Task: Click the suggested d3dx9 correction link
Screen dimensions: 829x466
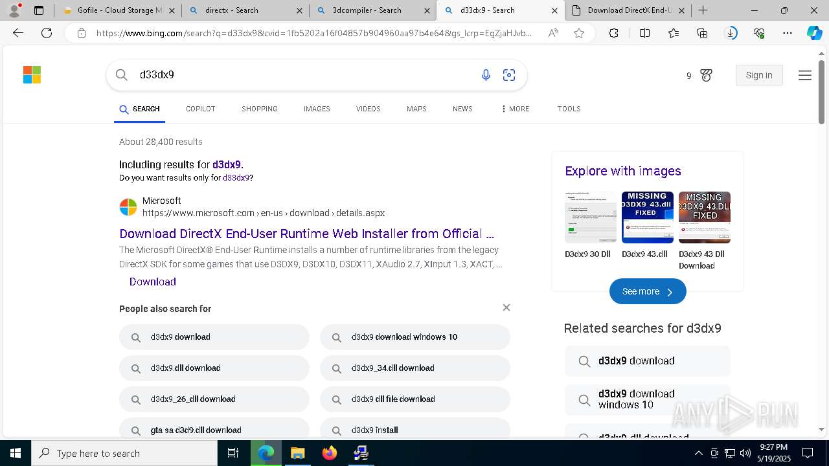Action: [227, 164]
